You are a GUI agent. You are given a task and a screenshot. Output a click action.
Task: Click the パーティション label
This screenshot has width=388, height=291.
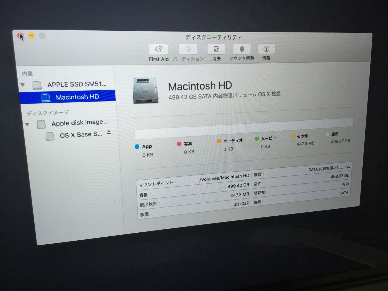pos(188,59)
